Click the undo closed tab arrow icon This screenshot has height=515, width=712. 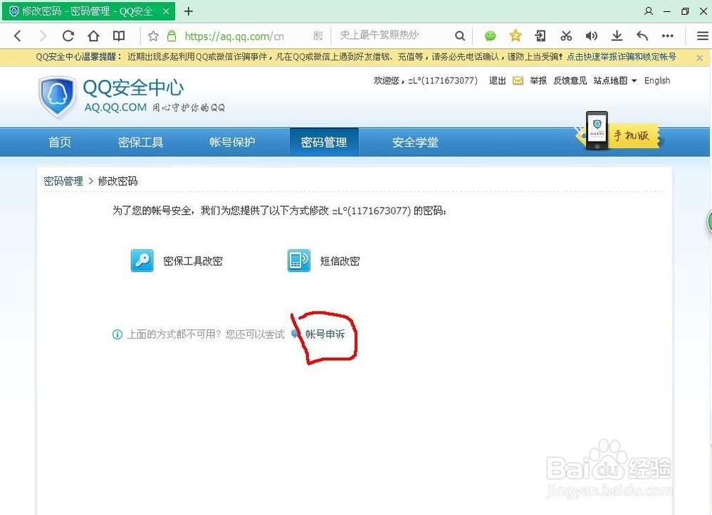(x=642, y=36)
